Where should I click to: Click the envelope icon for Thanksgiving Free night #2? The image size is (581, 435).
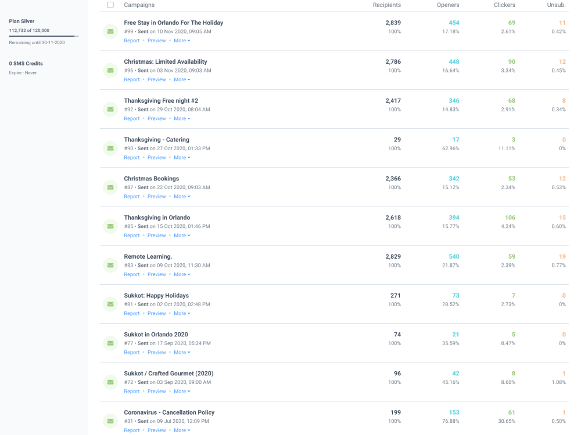click(110, 109)
